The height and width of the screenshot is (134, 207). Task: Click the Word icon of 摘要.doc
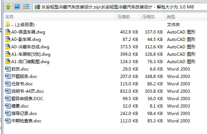pyautogui.click(x=8, y=106)
